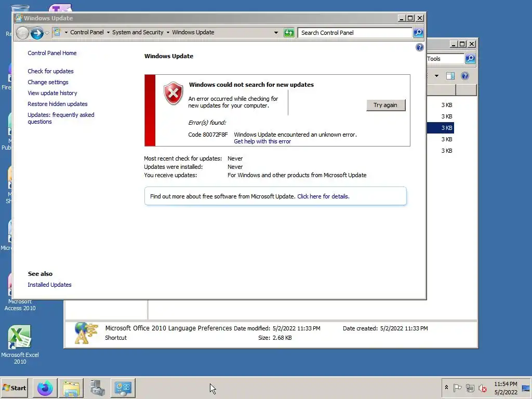Click the green Refresh button beside the address bar

(289, 33)
